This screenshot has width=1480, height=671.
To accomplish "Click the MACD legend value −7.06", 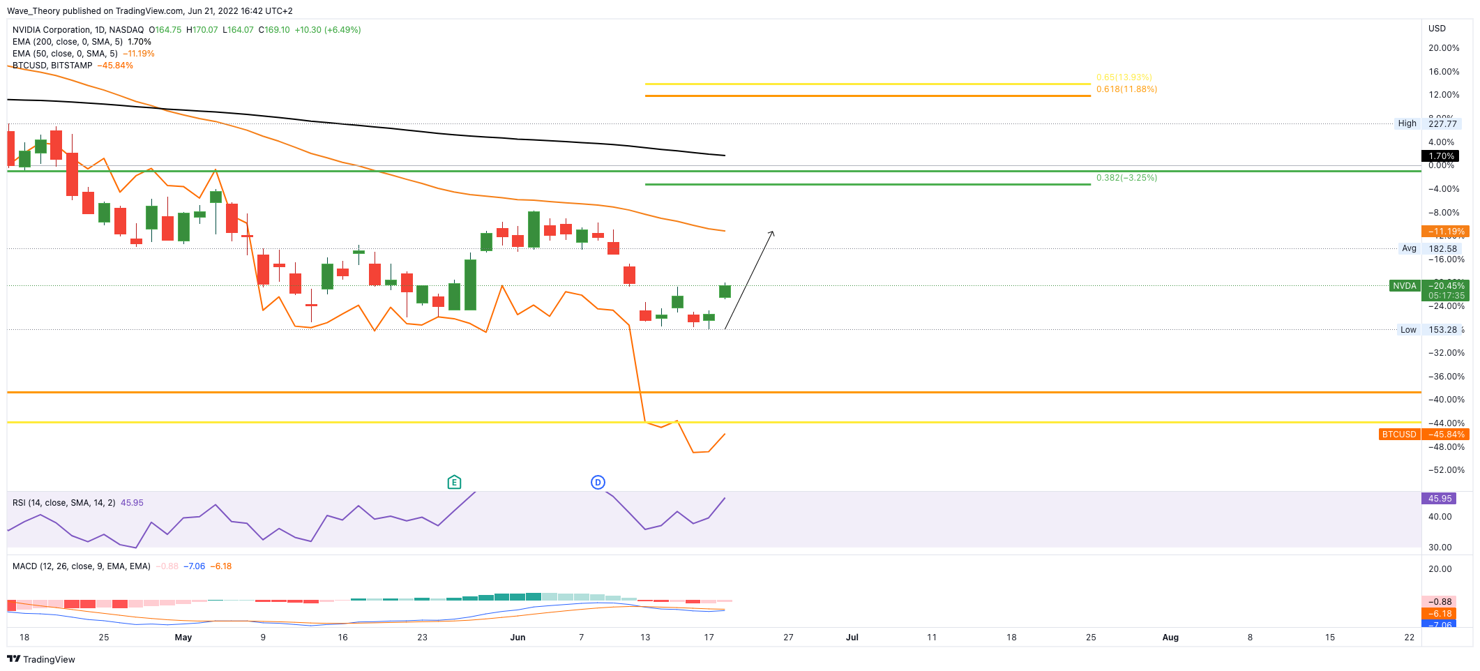I will tap(194, 566).
